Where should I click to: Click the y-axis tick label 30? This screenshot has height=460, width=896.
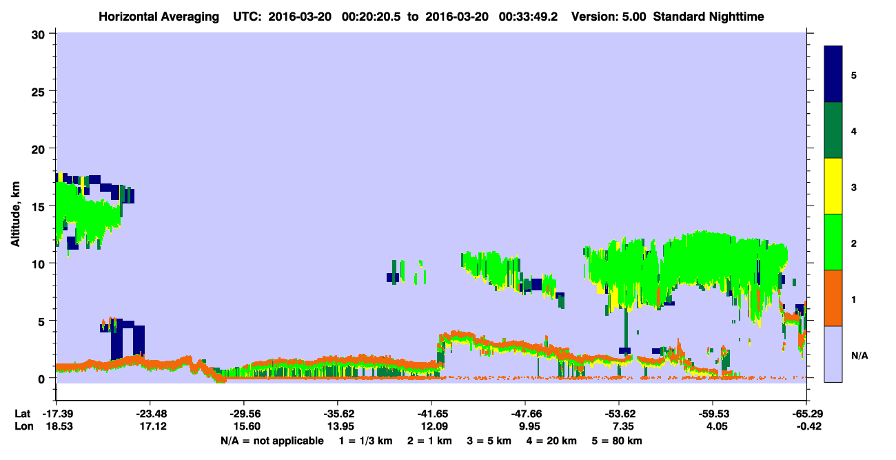[40, 34]
